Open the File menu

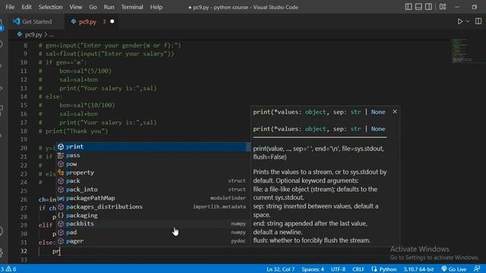click(10, 7)
